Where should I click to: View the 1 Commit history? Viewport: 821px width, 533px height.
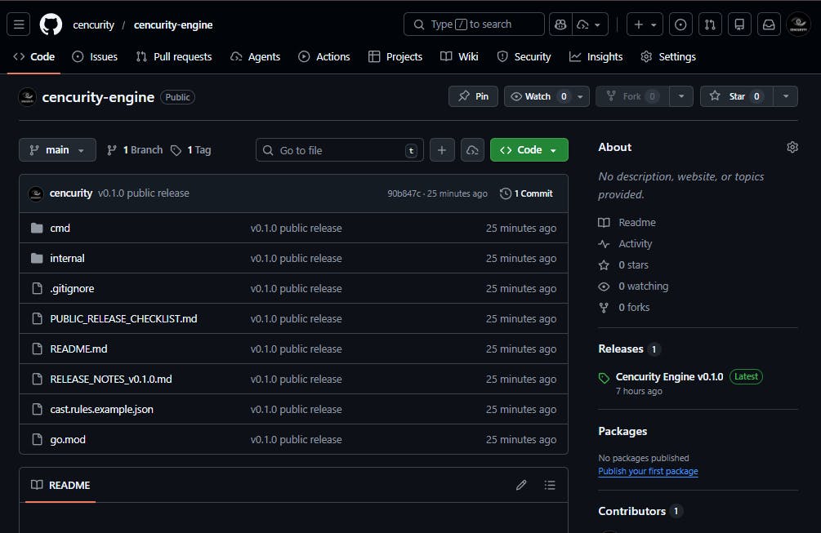(526, 193)
